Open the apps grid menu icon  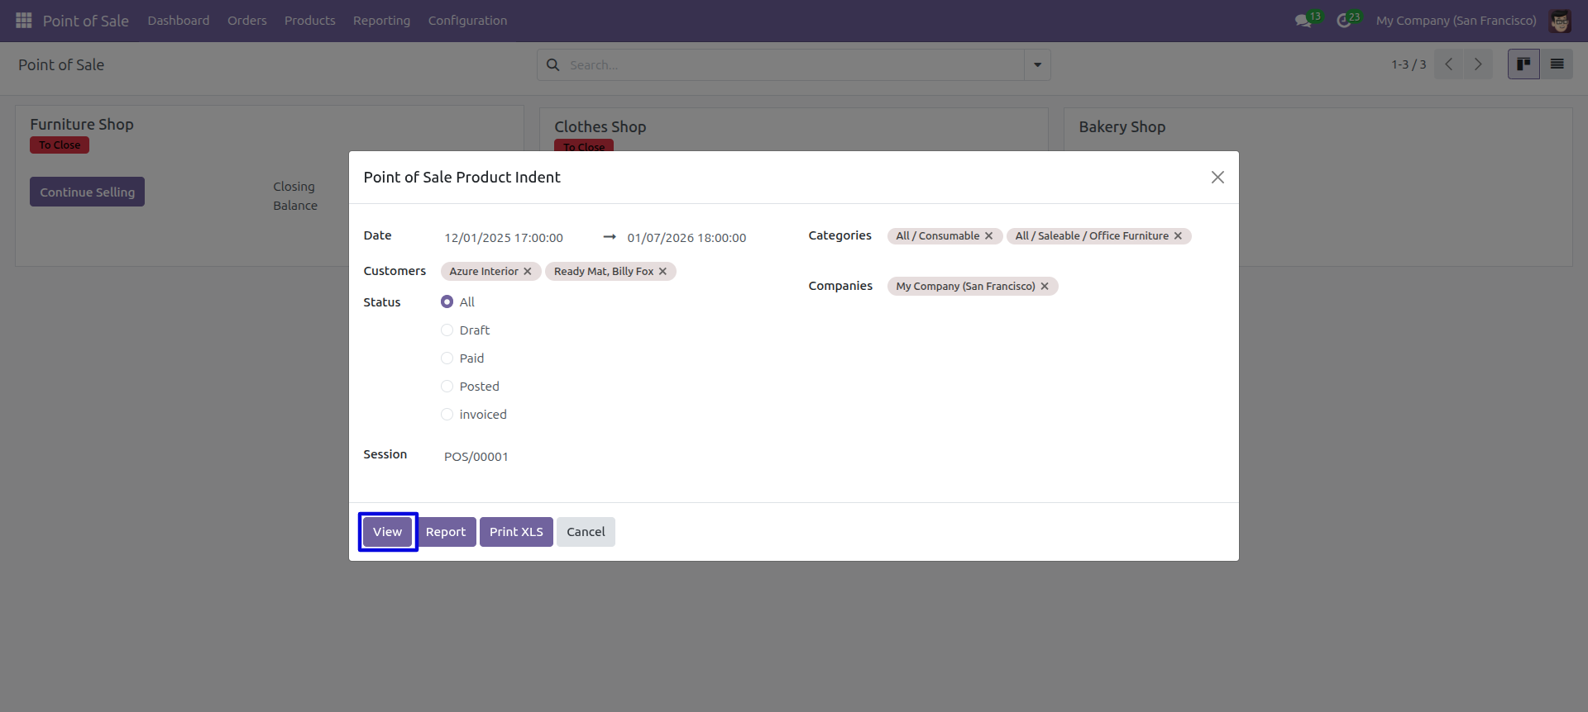[23, 20]
